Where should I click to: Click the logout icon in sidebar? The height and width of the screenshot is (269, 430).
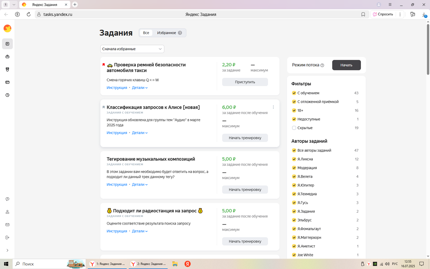pos(7,237)
